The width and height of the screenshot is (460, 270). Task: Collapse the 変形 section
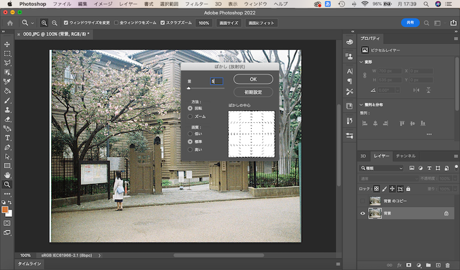point(361,62)
